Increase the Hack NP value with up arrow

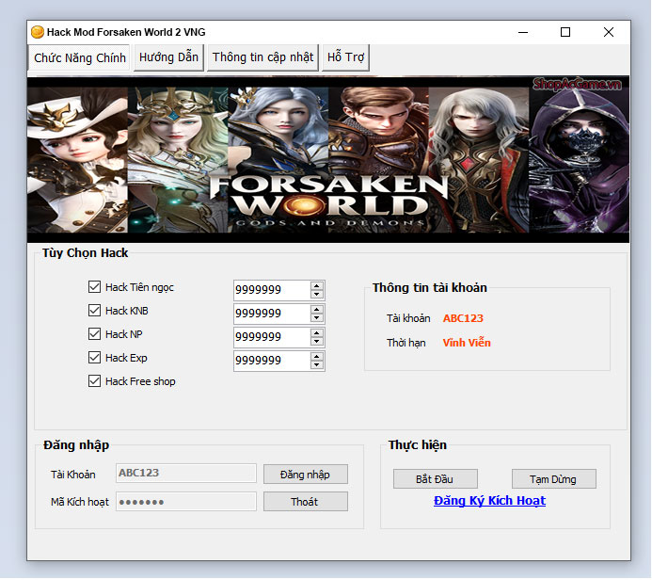(317, 333)
